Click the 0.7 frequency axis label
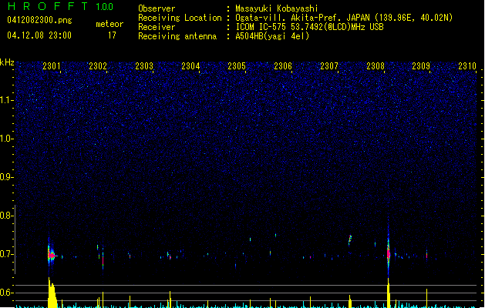 pos(6,254)
